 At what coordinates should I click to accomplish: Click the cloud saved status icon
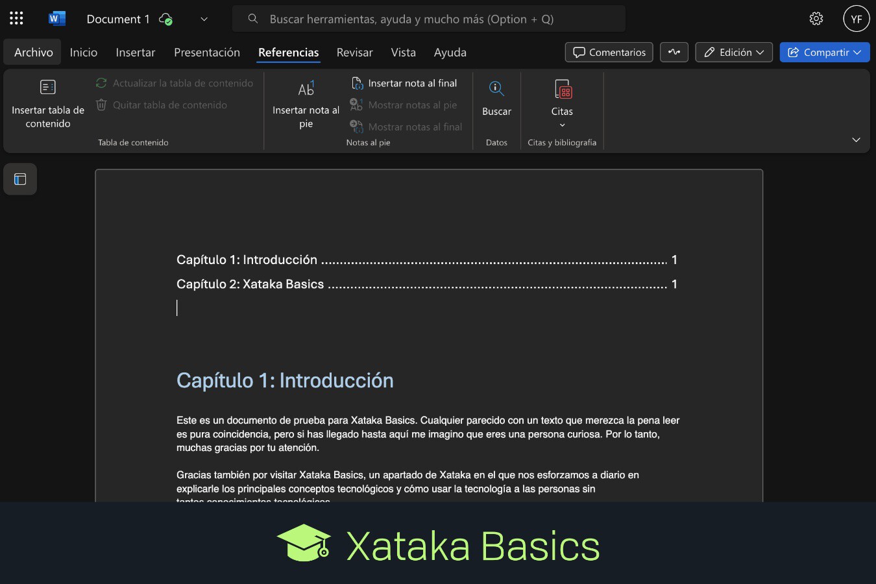(x=165, y=19)
